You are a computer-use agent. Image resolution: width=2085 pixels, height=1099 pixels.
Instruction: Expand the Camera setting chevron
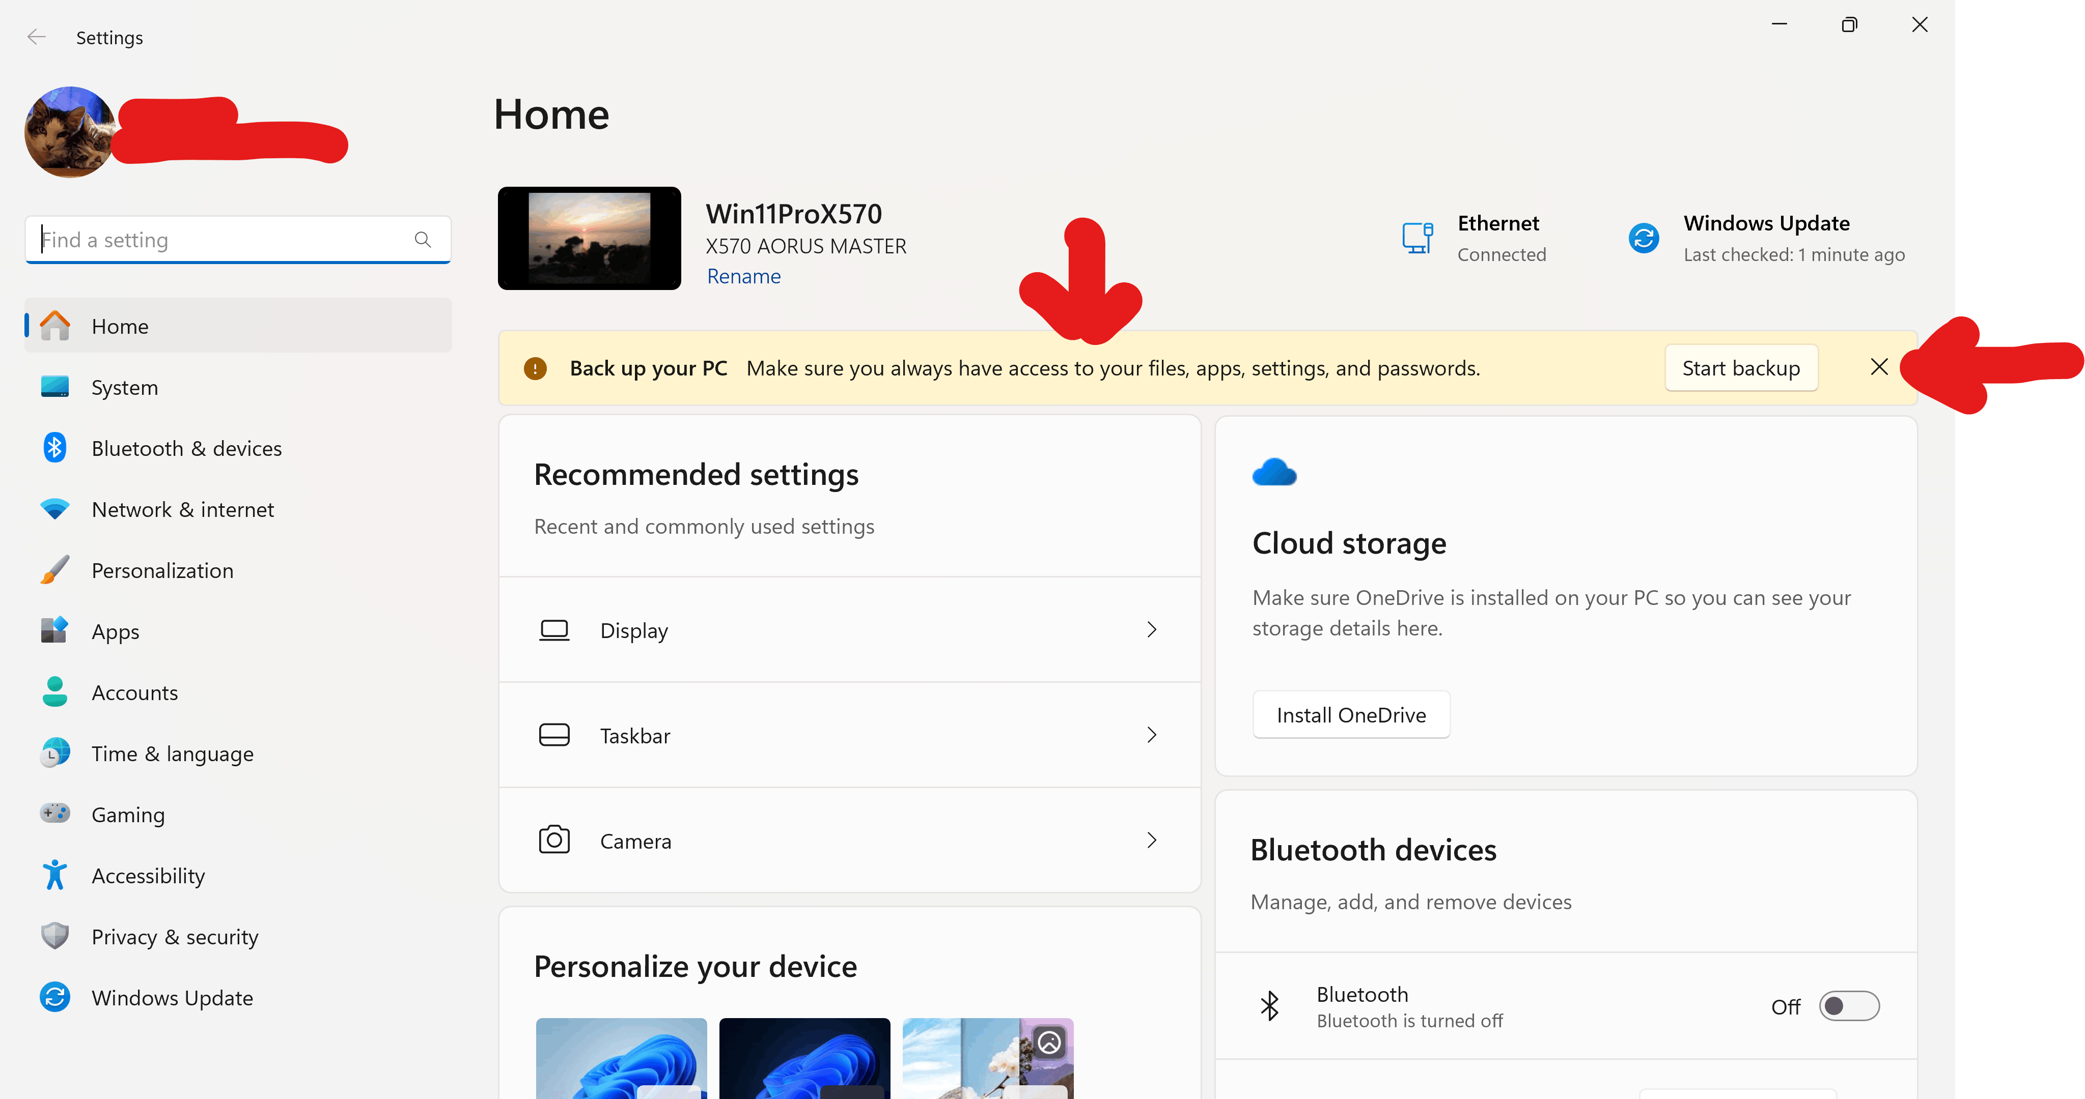pos(1152,840)
